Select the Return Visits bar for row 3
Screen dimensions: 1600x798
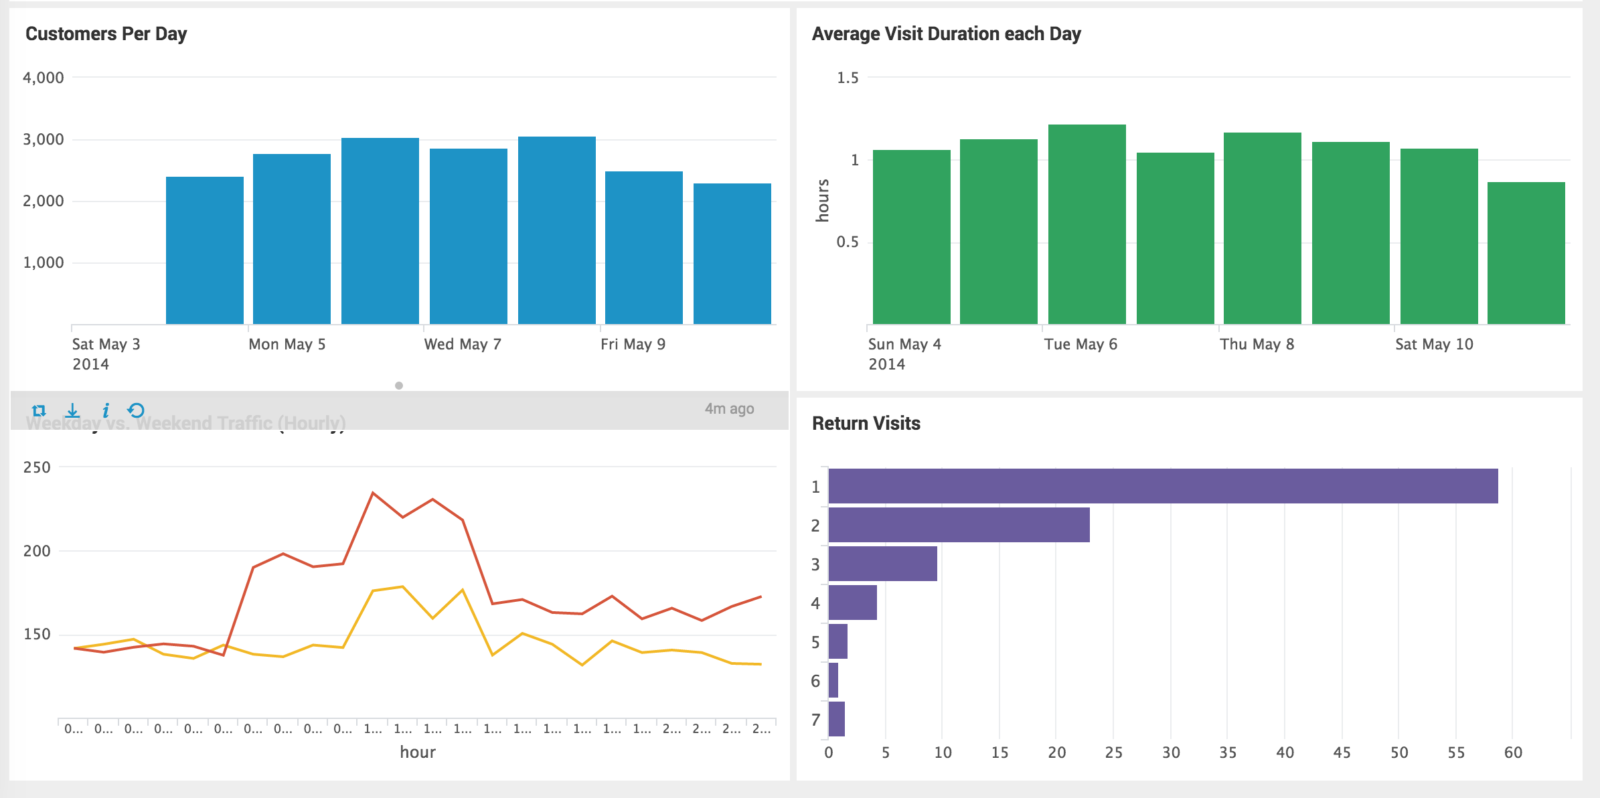click(x=883, y=564)
